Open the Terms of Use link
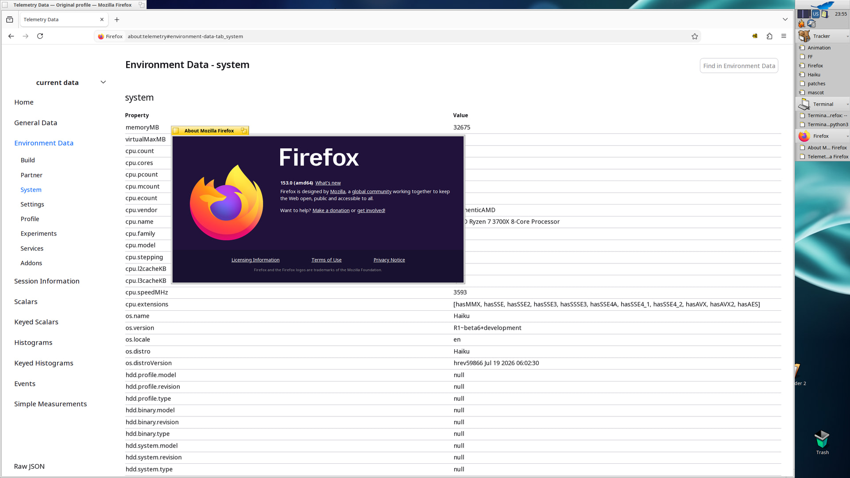Screen dimensions: 850x478 (326, 260)
